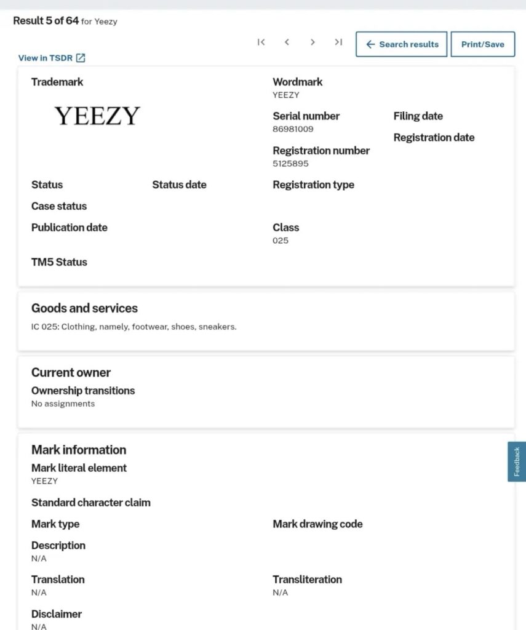Return to Search results
The width and height of the screenshot is (526, 630).
pos(402,44)
